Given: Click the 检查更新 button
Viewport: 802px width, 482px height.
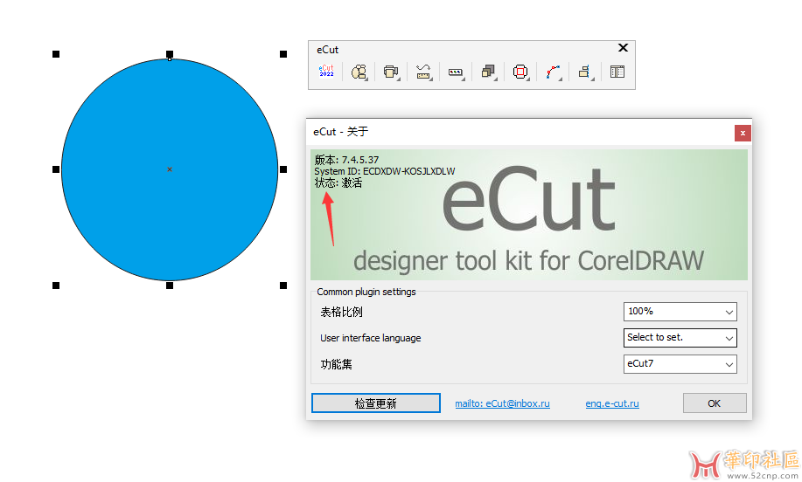Looking at the screenshot, I should pyautogui.click(x=376, y=403).
